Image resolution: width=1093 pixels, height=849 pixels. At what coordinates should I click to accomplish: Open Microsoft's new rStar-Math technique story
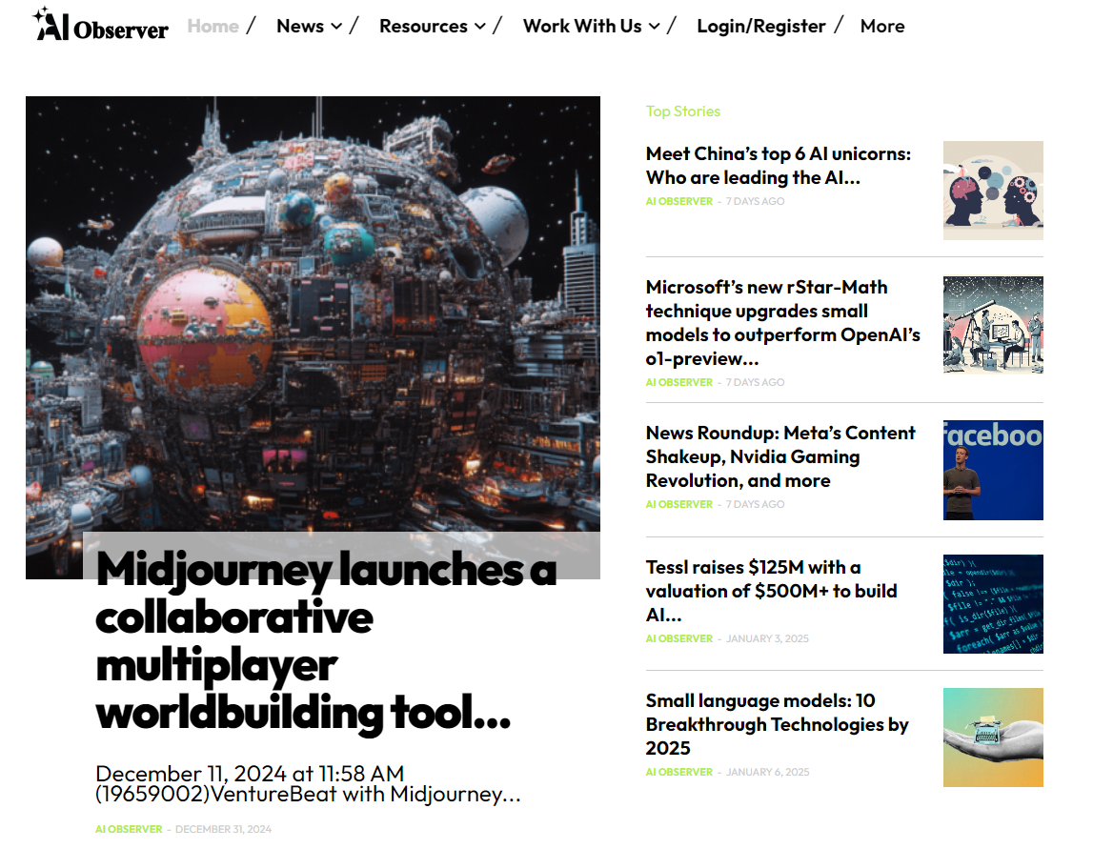[782, 323]
